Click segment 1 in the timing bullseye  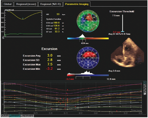point(88,11)
